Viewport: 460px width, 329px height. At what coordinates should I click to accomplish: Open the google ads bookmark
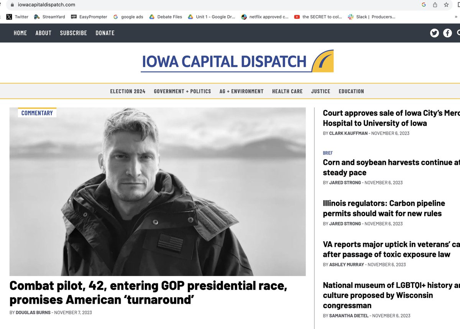[128, 17]
